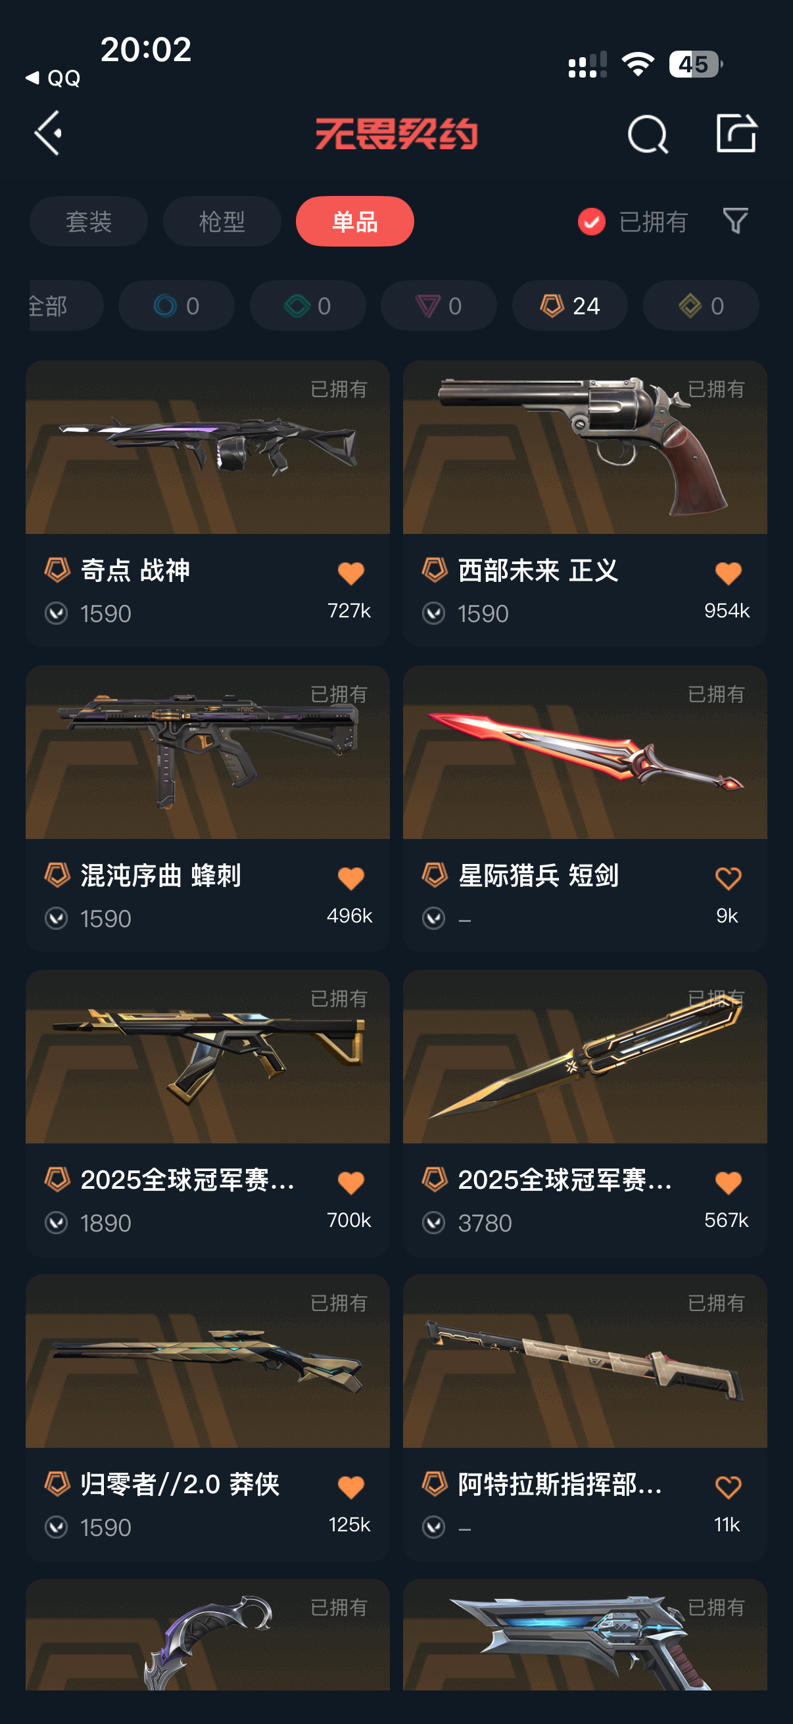Open the 混沌序曲 蜂刺 skin card
The width and height of the screenshot is (793, 1724).
[x=207, y=808]
